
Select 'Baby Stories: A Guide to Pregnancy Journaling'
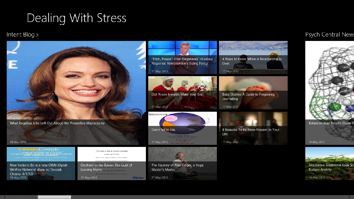point(253,93)
